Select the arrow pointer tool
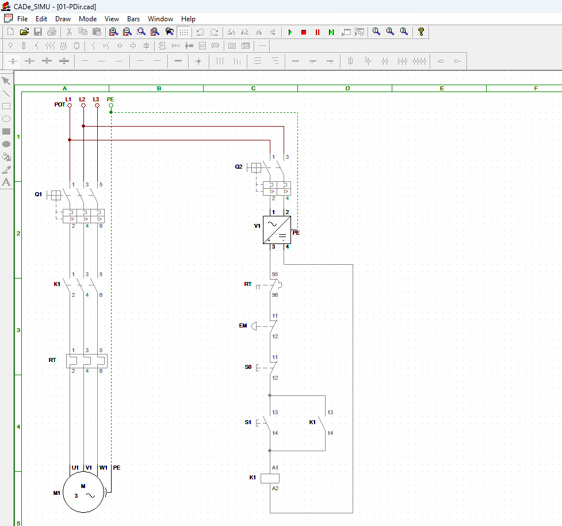The image size is (562, 526). (6, 81)
